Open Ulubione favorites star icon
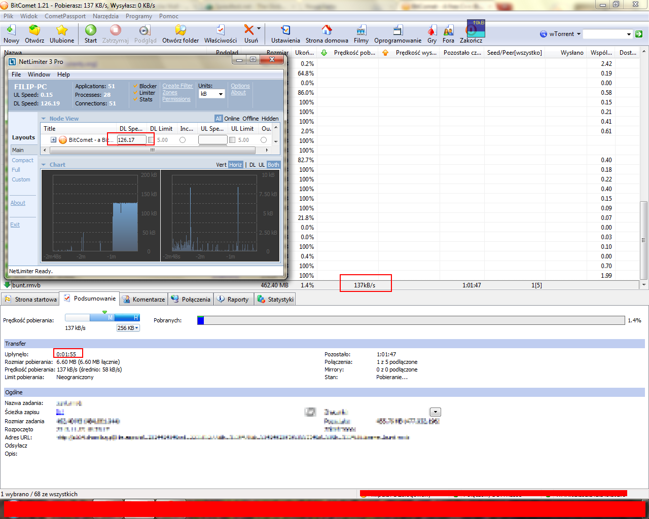Viewport: 649px width, 519px height. [x=62, y=30]
